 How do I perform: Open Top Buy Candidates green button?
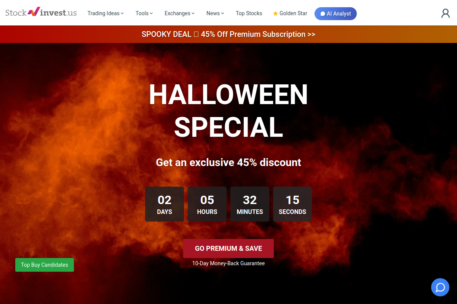click(x=45, y=265)
